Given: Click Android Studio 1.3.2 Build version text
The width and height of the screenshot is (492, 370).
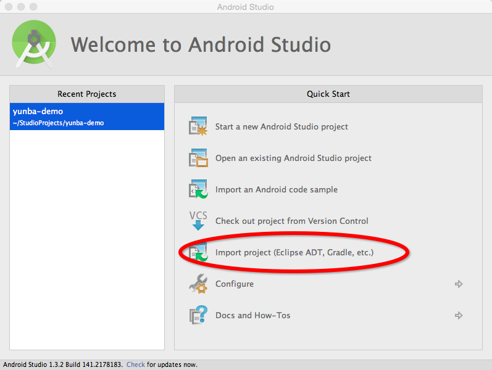Looking at the screenshot, I should (x=62, y=364).
